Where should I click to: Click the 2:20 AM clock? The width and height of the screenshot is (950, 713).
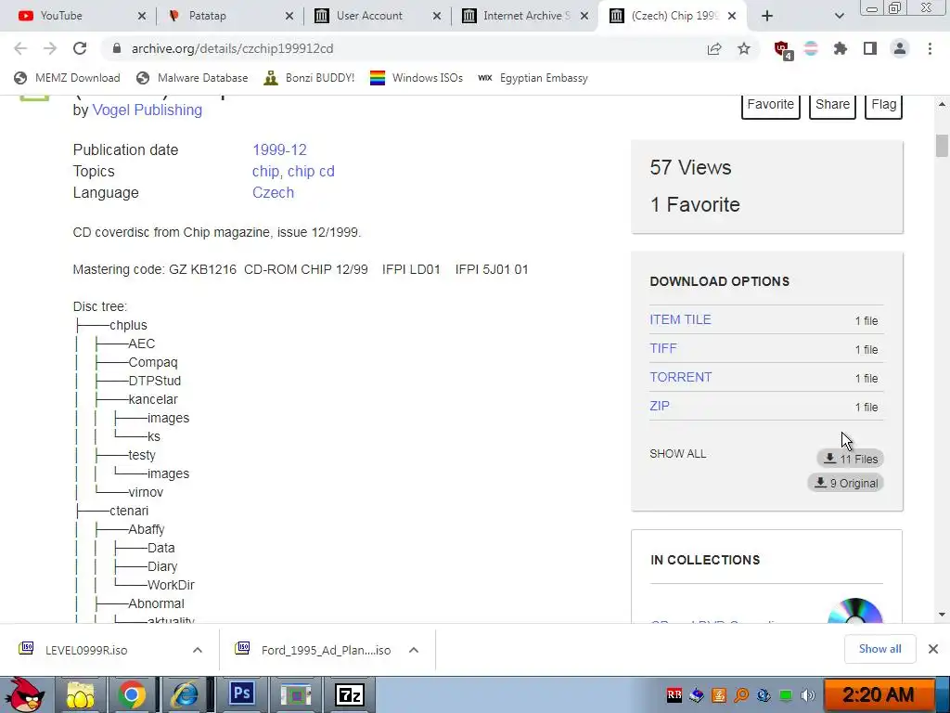(879, 694)
